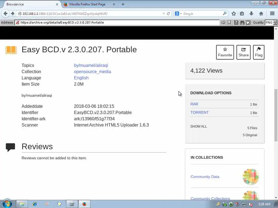Open the Firefox bookmarks list icon
The width and height of the screenshot is (278, 208).
click(242, 14)
